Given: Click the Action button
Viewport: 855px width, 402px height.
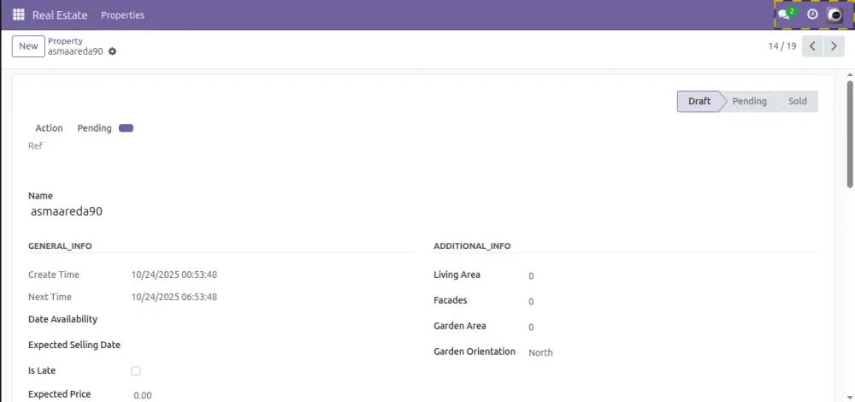Looking at the screenshot, I should [x=49, y=128].
